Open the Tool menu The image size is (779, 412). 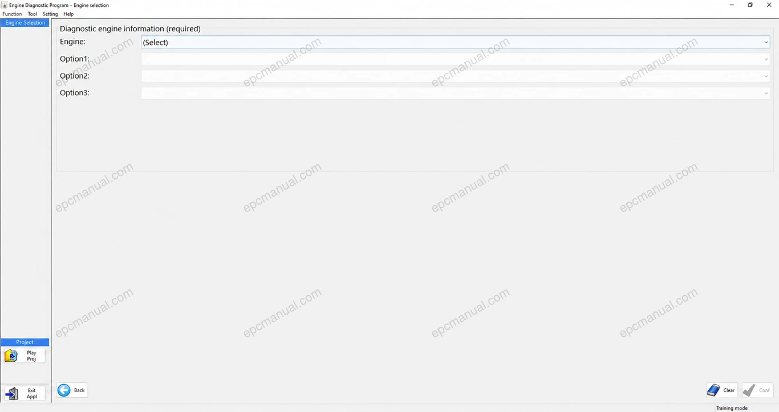coord(33,14)
